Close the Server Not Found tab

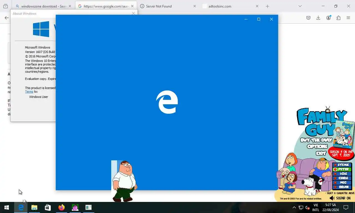[x=194, y=6]
